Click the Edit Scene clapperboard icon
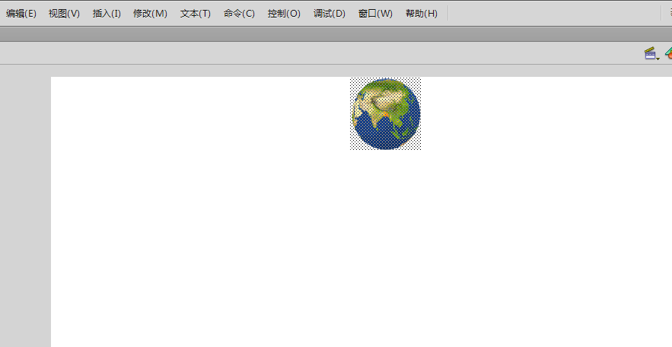 pos(651,54)
